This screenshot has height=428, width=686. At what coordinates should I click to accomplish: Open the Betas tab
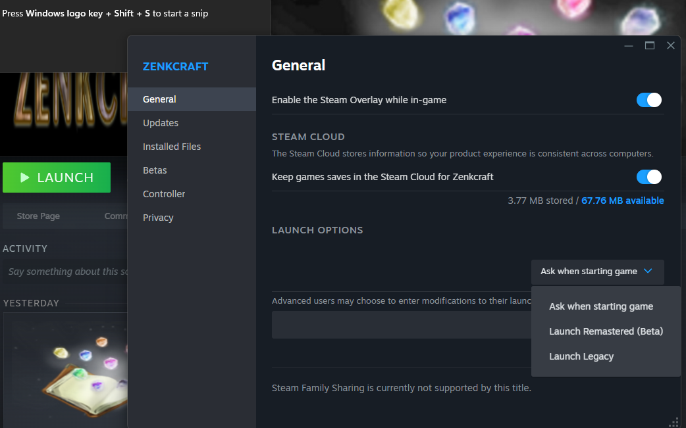pos(192,170)
